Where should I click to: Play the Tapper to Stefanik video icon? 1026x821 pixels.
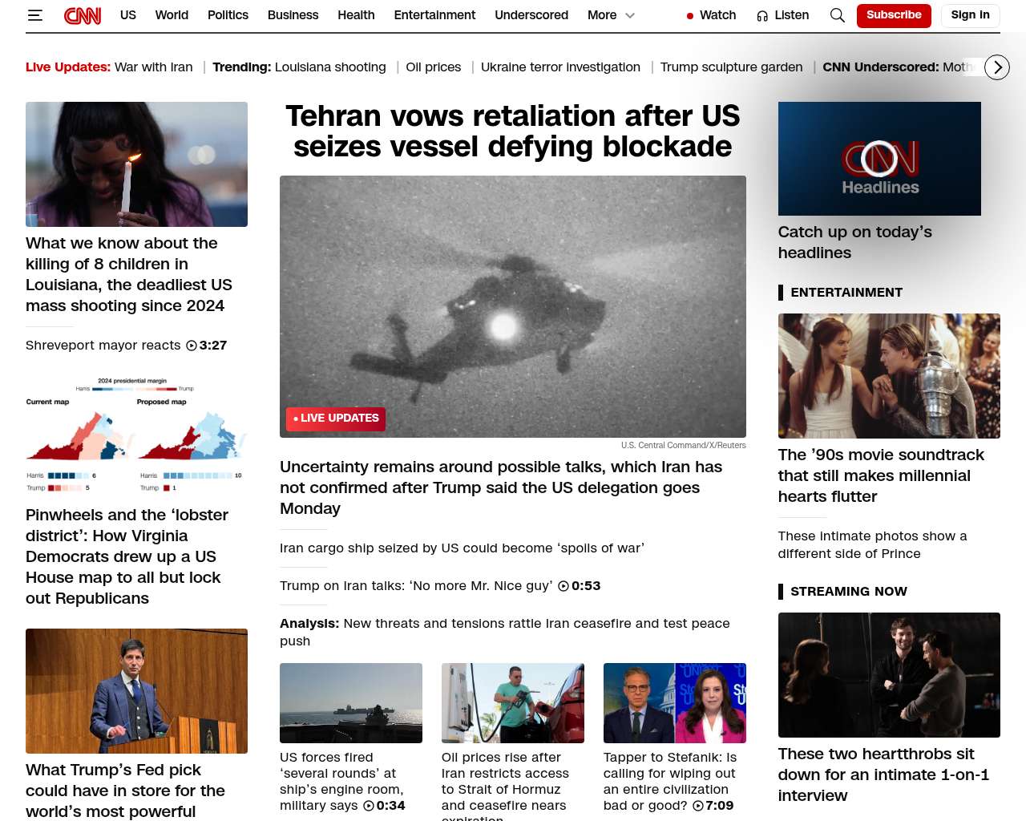698,806
